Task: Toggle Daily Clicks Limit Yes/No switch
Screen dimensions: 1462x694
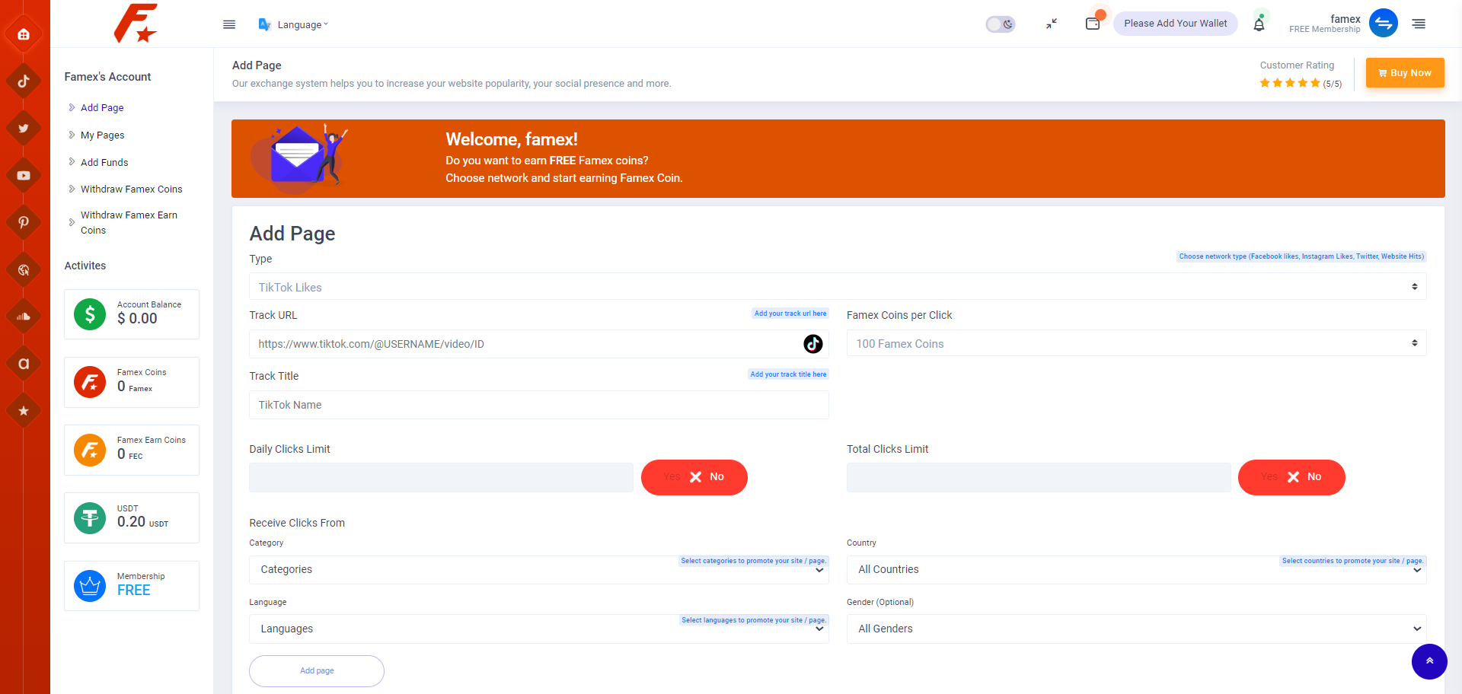Action: click(x=694, y=477)
